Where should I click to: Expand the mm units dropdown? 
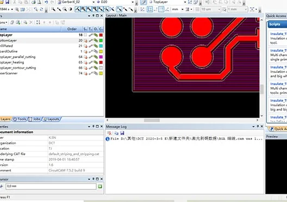[182, 9]
